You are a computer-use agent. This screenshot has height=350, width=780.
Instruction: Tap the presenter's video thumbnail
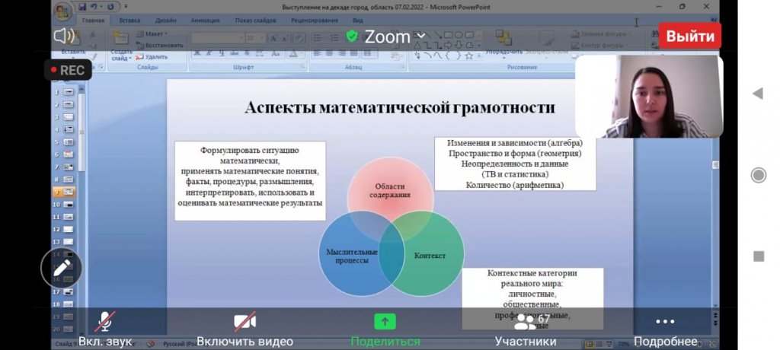(649, 97)
